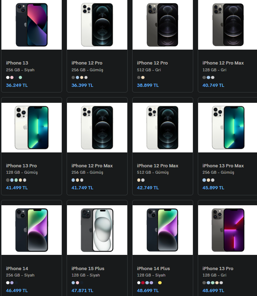Open the iPhone 13 product image

32,25
